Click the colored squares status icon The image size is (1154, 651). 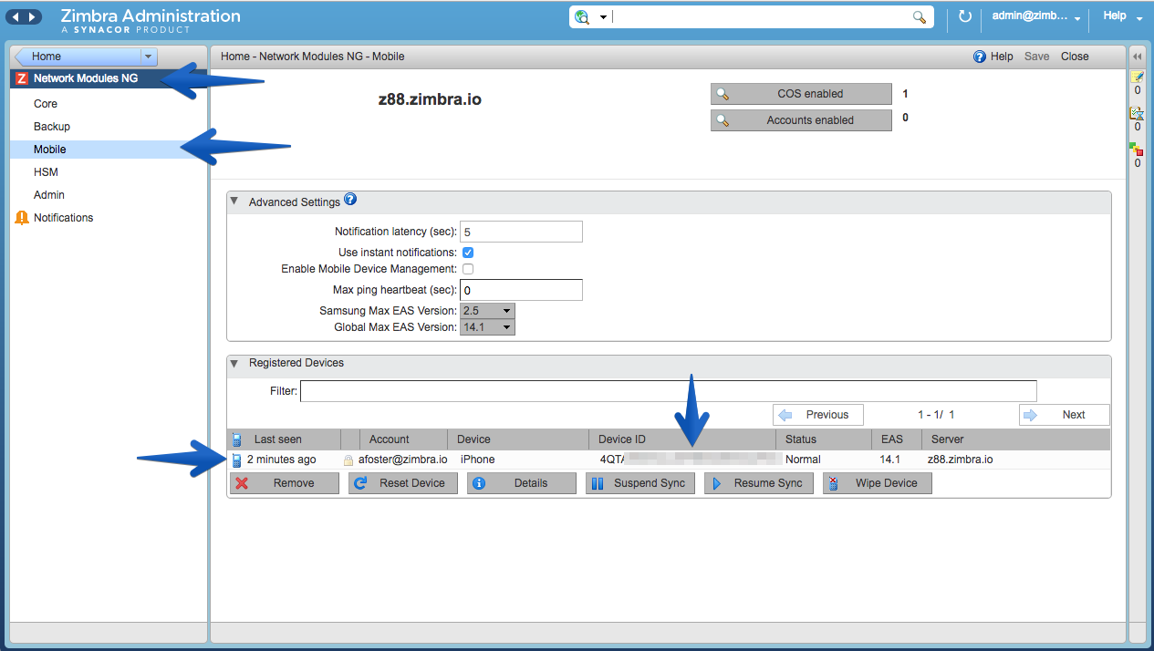click(1137, 150)
